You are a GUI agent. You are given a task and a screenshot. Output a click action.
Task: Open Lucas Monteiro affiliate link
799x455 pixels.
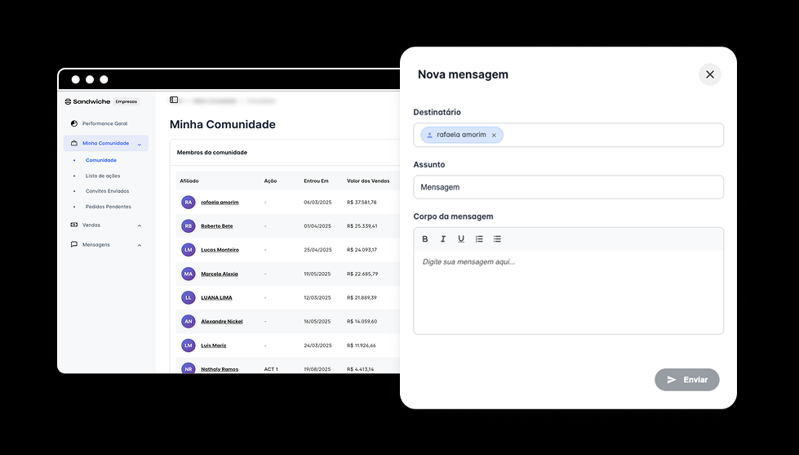tap(220, 250)
